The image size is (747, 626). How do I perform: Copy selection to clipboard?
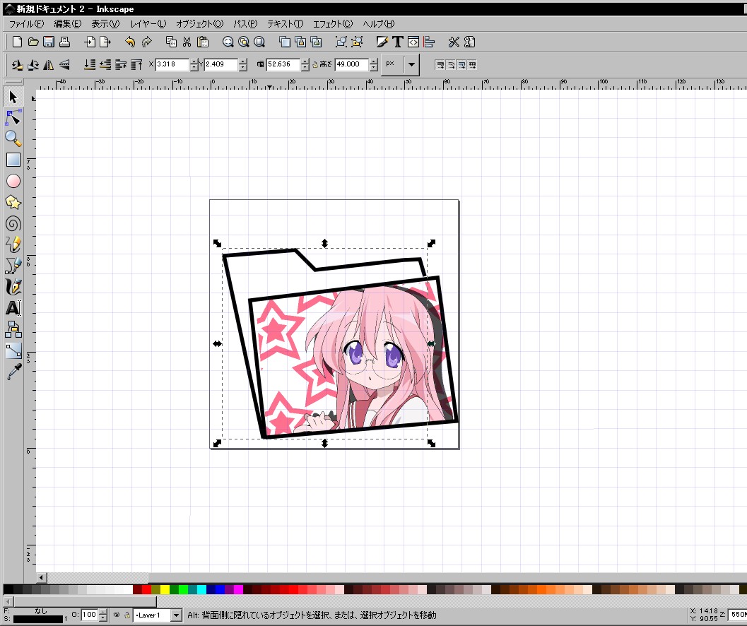tap(171, 42)
